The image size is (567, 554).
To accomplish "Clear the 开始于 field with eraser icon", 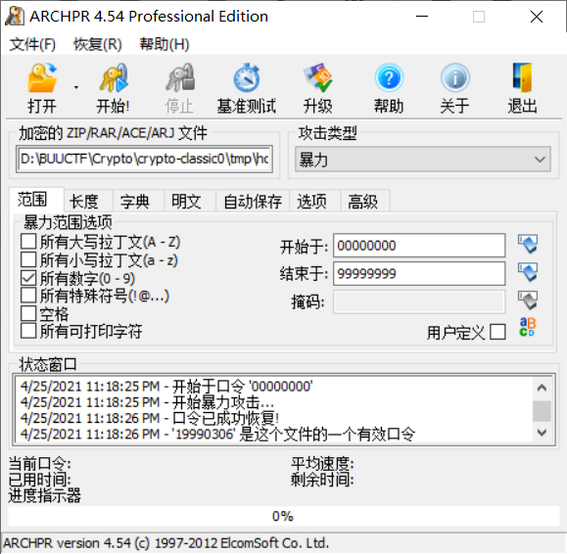I will pos(528,245).
